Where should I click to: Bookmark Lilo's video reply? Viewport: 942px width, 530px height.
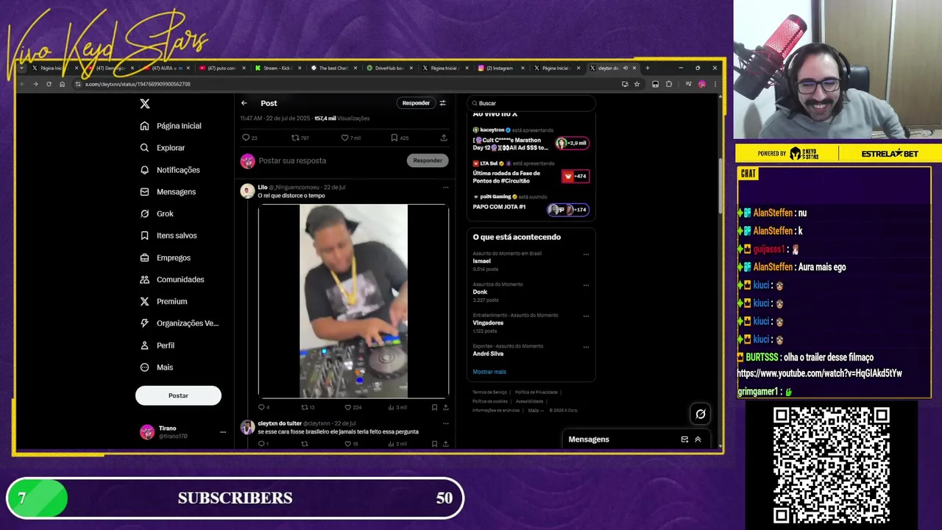point(434,407)
